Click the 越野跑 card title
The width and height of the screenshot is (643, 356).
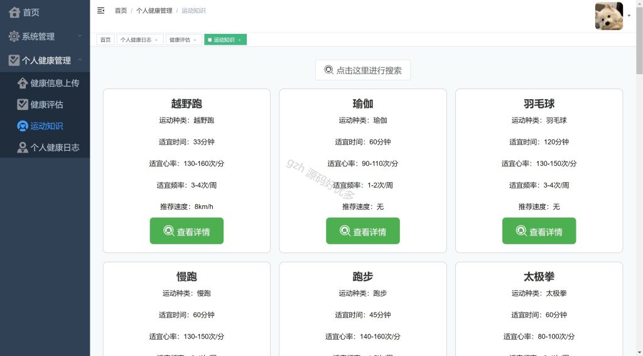186,104
